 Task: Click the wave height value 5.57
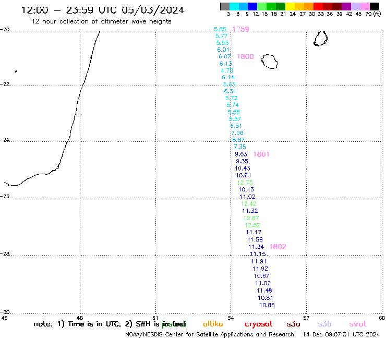235,119
